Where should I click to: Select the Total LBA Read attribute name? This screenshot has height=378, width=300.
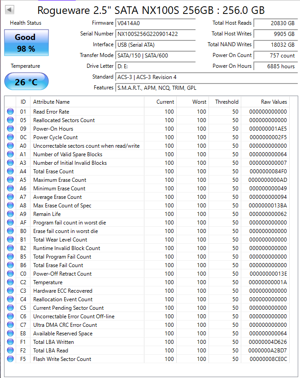point(51,351)
